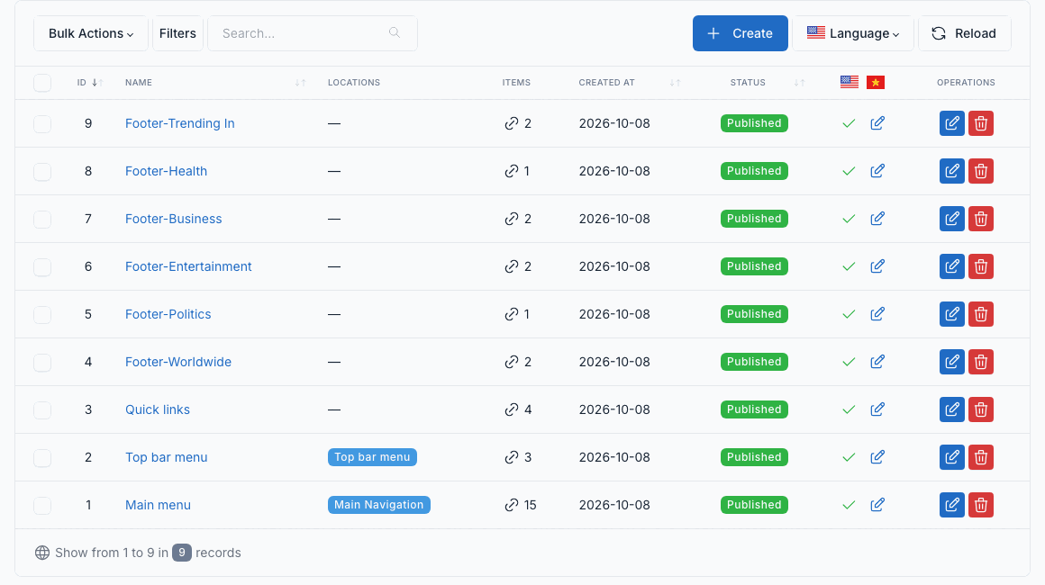
Task: Edit Vietnamese translation for Footer-Politics
Action: [877, 314]
